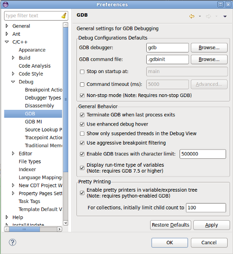Click the forward navigation arrow icon

(x=208, y=16)
